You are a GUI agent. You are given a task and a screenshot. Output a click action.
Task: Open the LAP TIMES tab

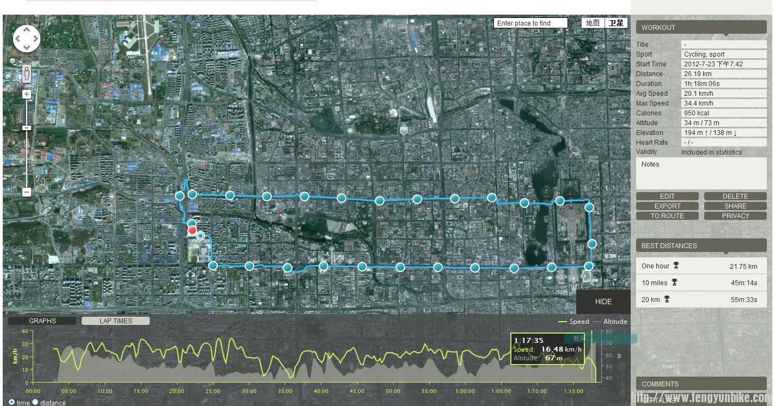click(x=115, y=321)
